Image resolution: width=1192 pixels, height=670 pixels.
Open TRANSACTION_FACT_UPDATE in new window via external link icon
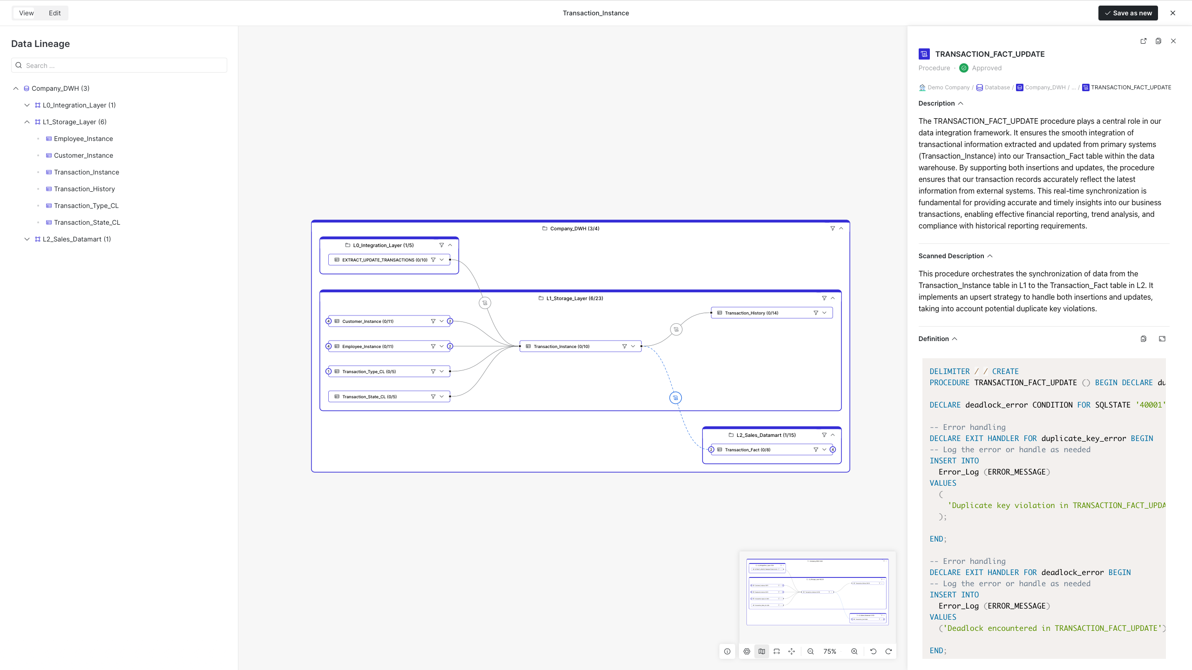pos(1144,41)
